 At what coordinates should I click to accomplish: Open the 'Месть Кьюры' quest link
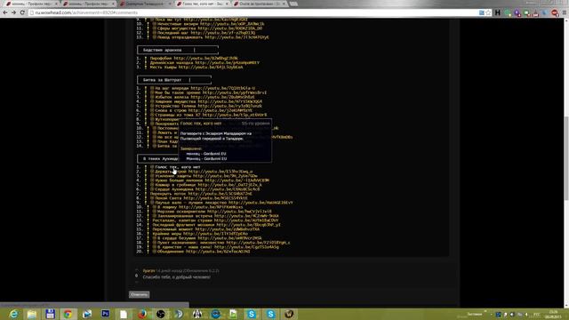point(164,68)
